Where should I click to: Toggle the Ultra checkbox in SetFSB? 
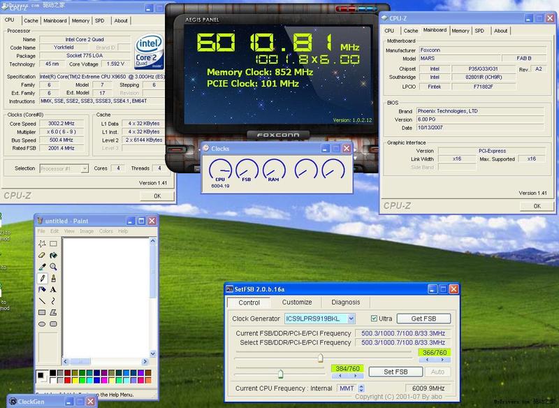pyautogui.click(x=374, y=319)
